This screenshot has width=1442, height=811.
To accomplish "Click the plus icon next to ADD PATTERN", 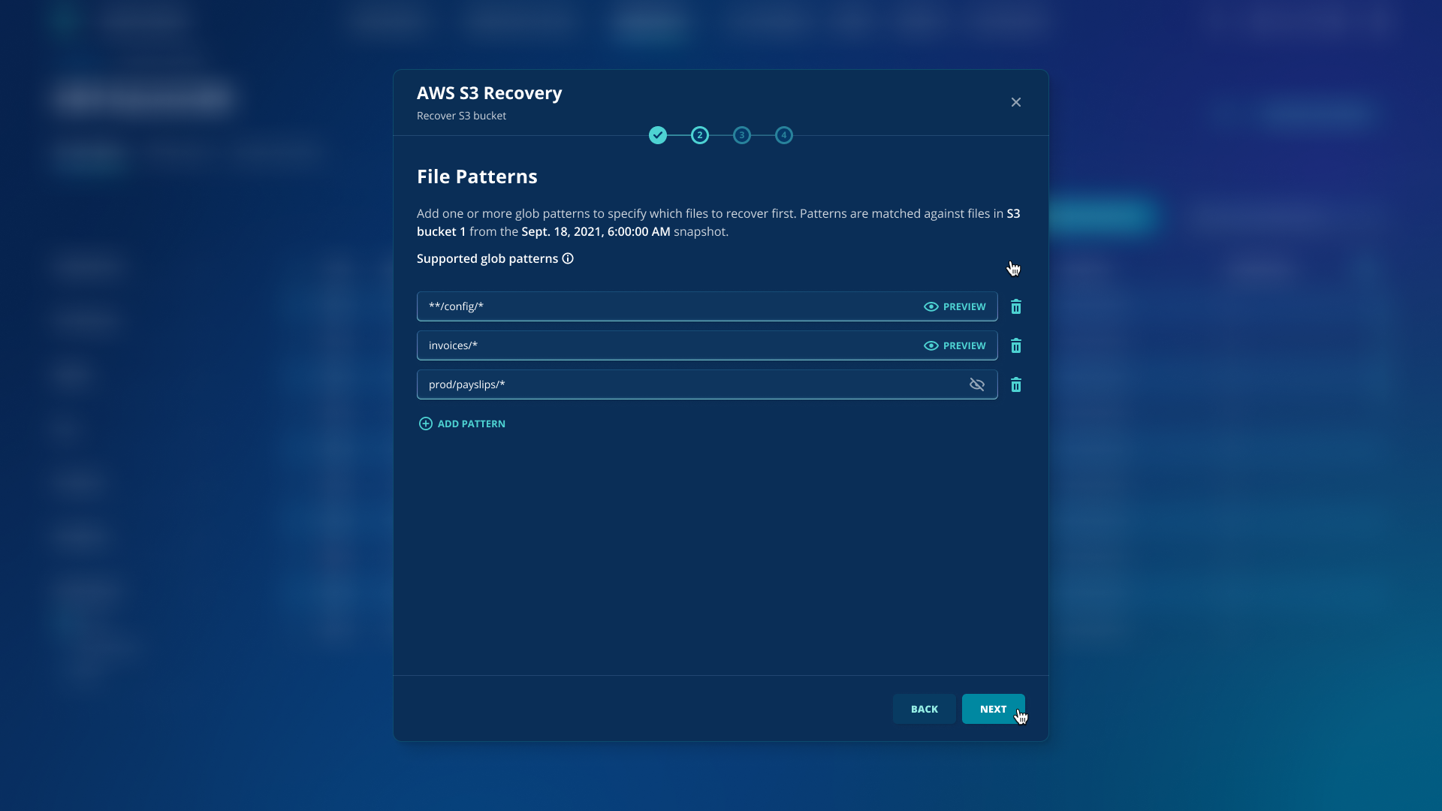I will pyautogui.click(x=426, y=424).
